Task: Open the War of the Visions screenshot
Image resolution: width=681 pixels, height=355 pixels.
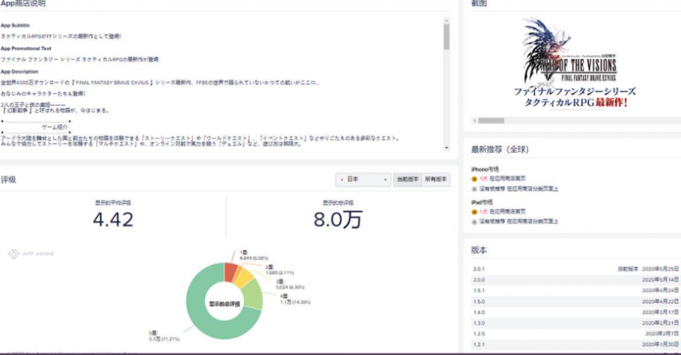Action: click(574, 63)
